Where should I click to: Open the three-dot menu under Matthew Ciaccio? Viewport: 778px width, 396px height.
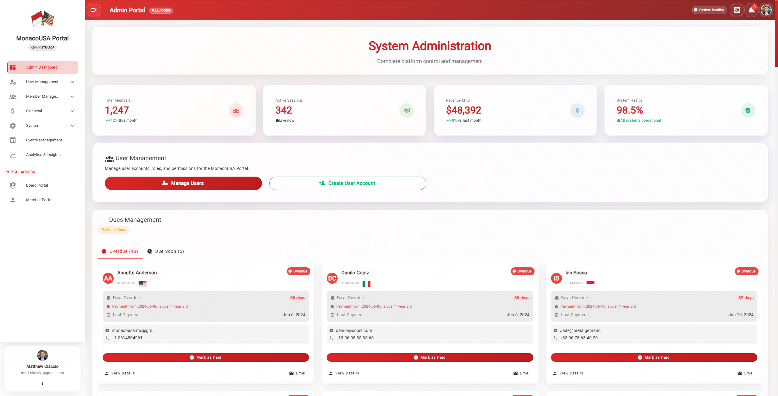click(x=43, y=383)
